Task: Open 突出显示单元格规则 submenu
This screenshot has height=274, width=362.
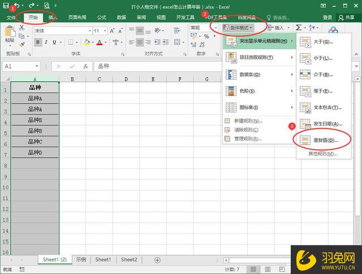Action: pyautogui.click(x=259, y=41)
